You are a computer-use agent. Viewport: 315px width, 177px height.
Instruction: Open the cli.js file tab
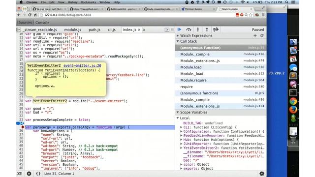click(112, 29)
